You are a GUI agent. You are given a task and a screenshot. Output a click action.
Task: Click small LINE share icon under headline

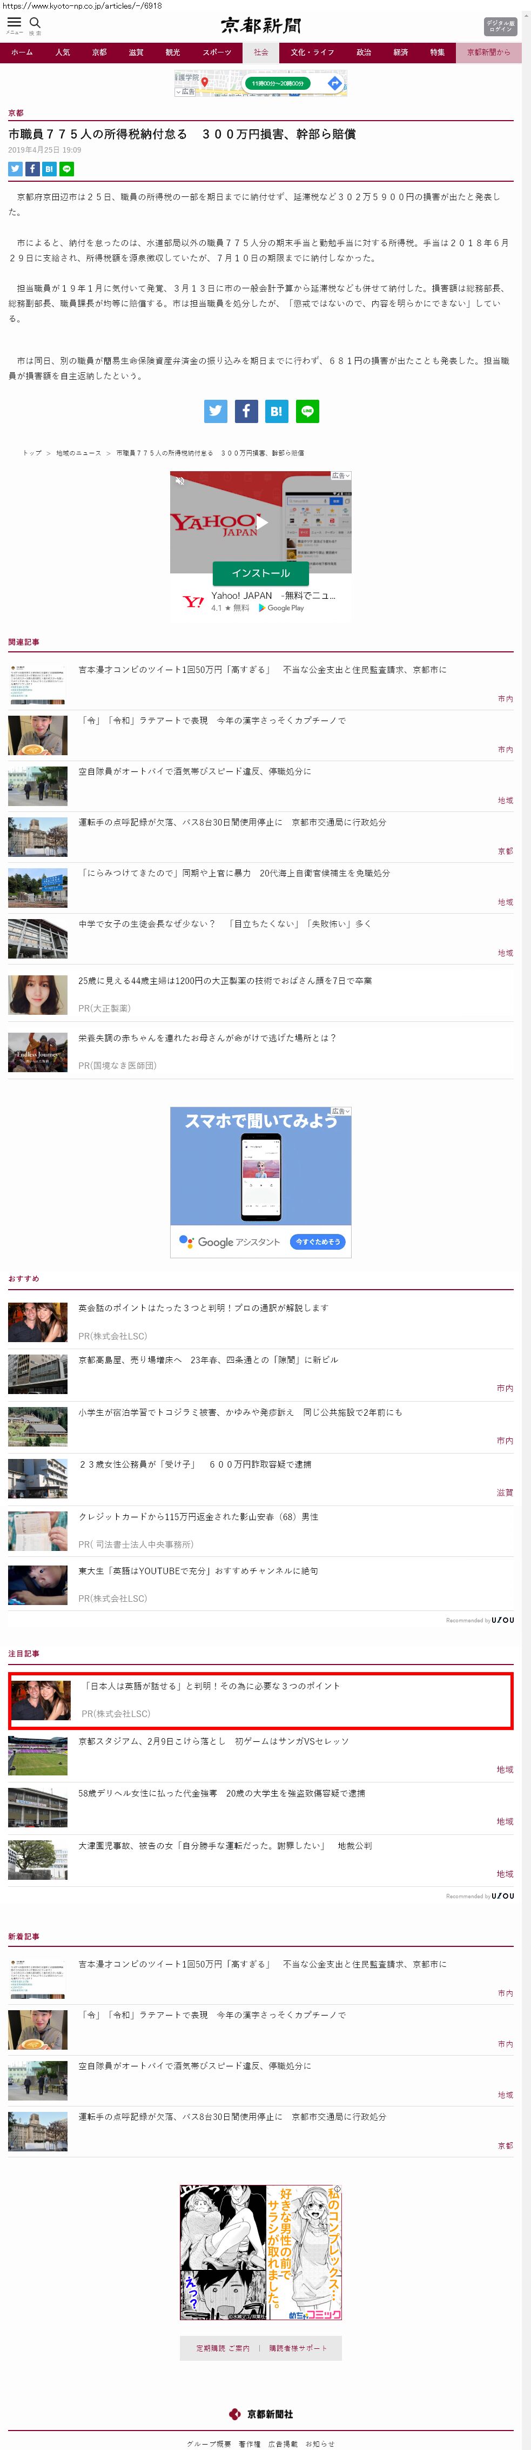tap(66, 168)
